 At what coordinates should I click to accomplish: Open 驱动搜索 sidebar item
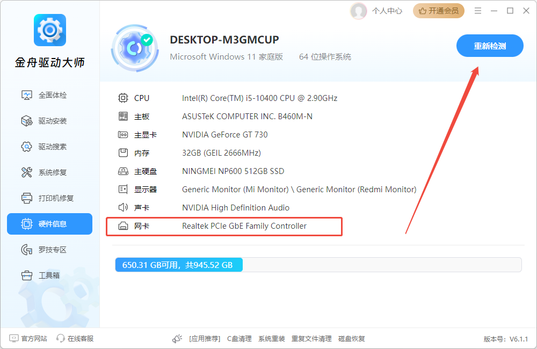pos(49,147)
